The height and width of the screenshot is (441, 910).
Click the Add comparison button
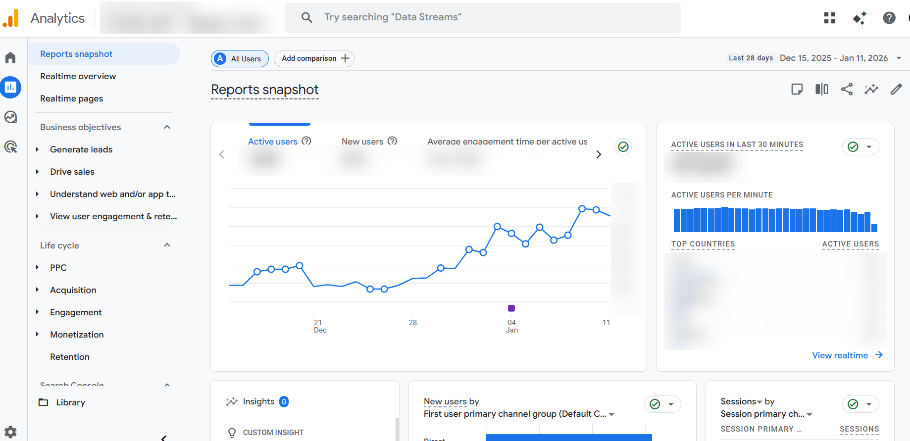314,58
